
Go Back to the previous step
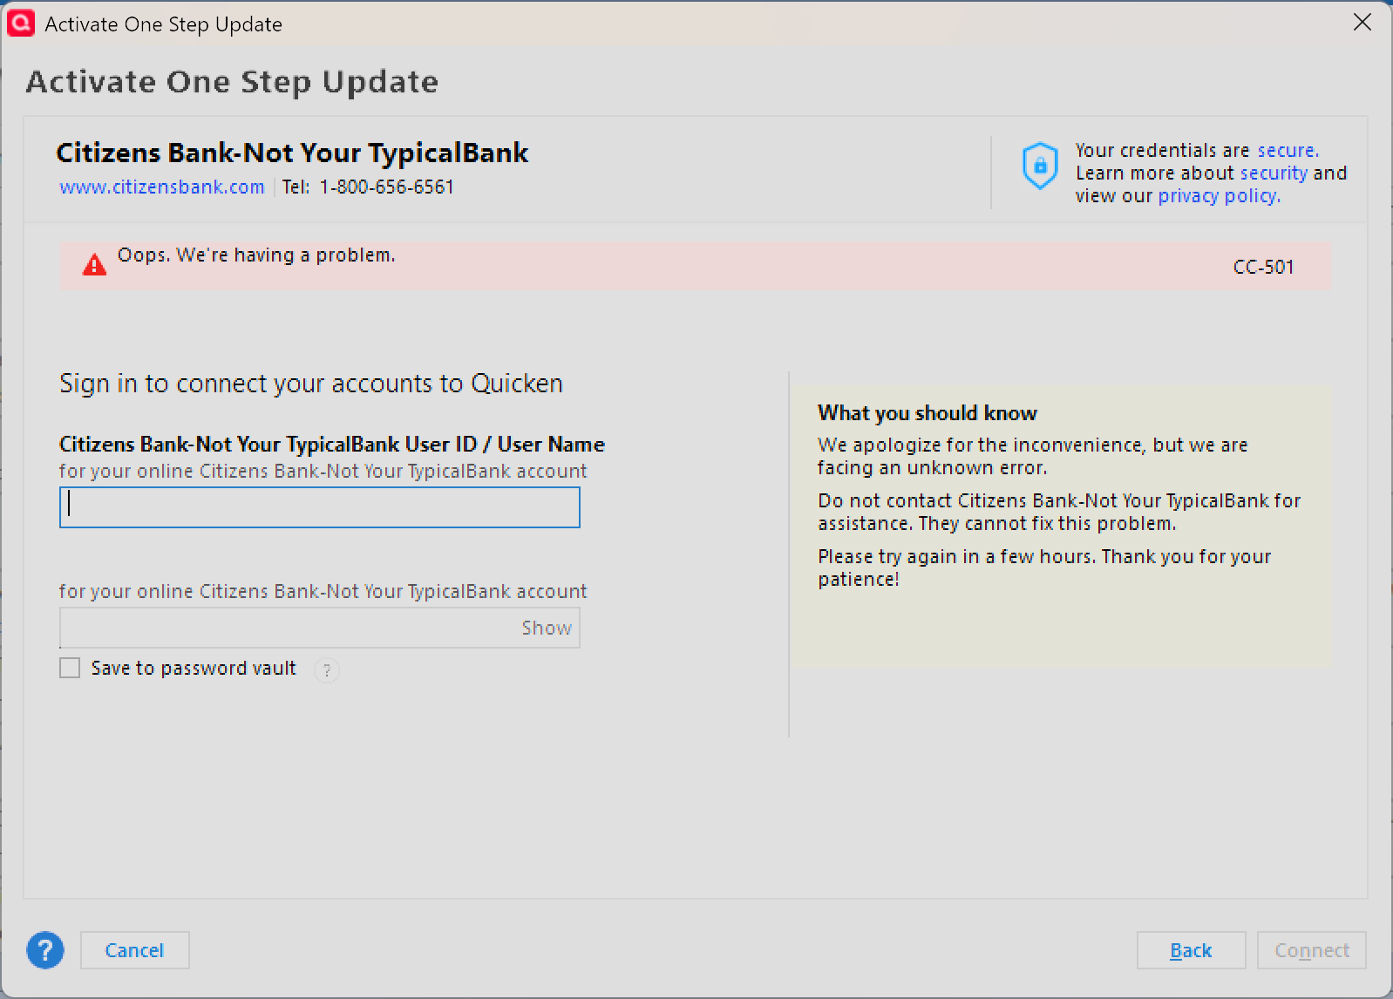click(x=1191, y=950)
